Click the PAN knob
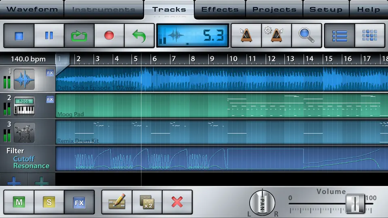 coord(262,203)
